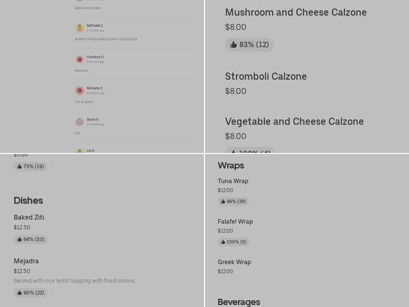Viewport: 409px width, 307px height.
Task: Click the Dishes section heading
Action: pyautogui.click(x=28, y=201)
